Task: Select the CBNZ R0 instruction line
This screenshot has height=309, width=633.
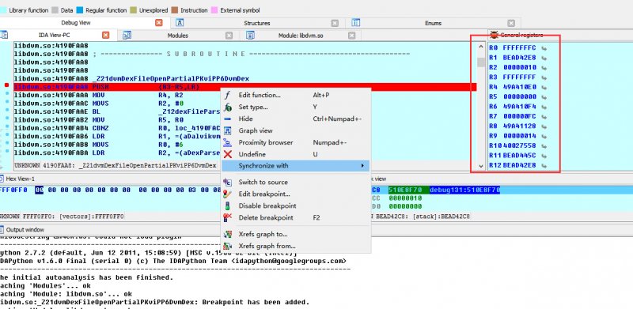Action: tap(117, 128)
